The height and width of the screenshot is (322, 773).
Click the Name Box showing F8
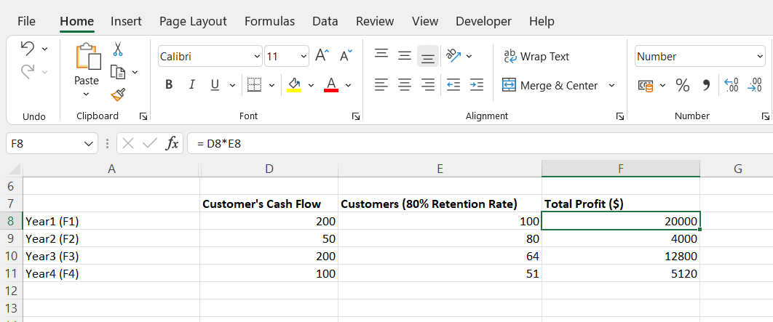point(52,144)
